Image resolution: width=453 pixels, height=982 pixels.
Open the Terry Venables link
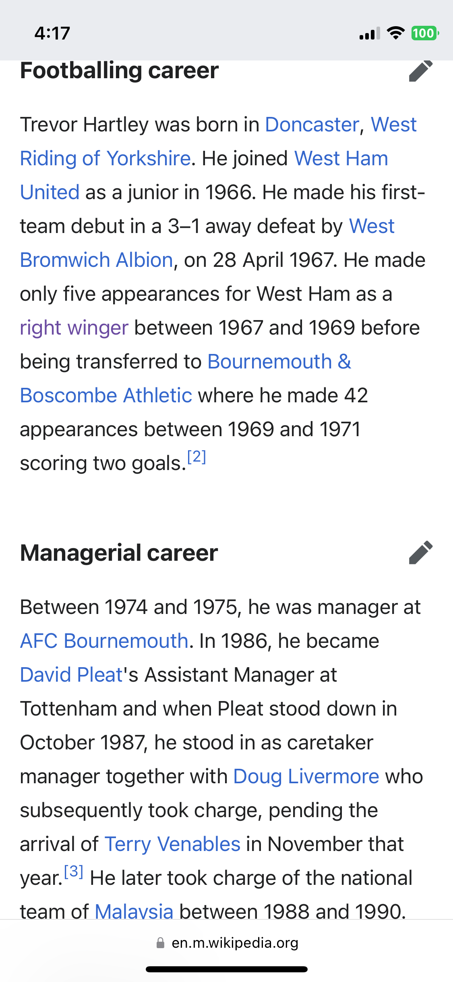[173, 844]
